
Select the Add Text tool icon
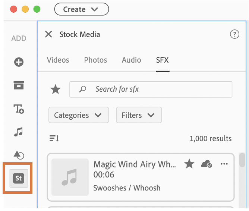[x=19, y=109]
